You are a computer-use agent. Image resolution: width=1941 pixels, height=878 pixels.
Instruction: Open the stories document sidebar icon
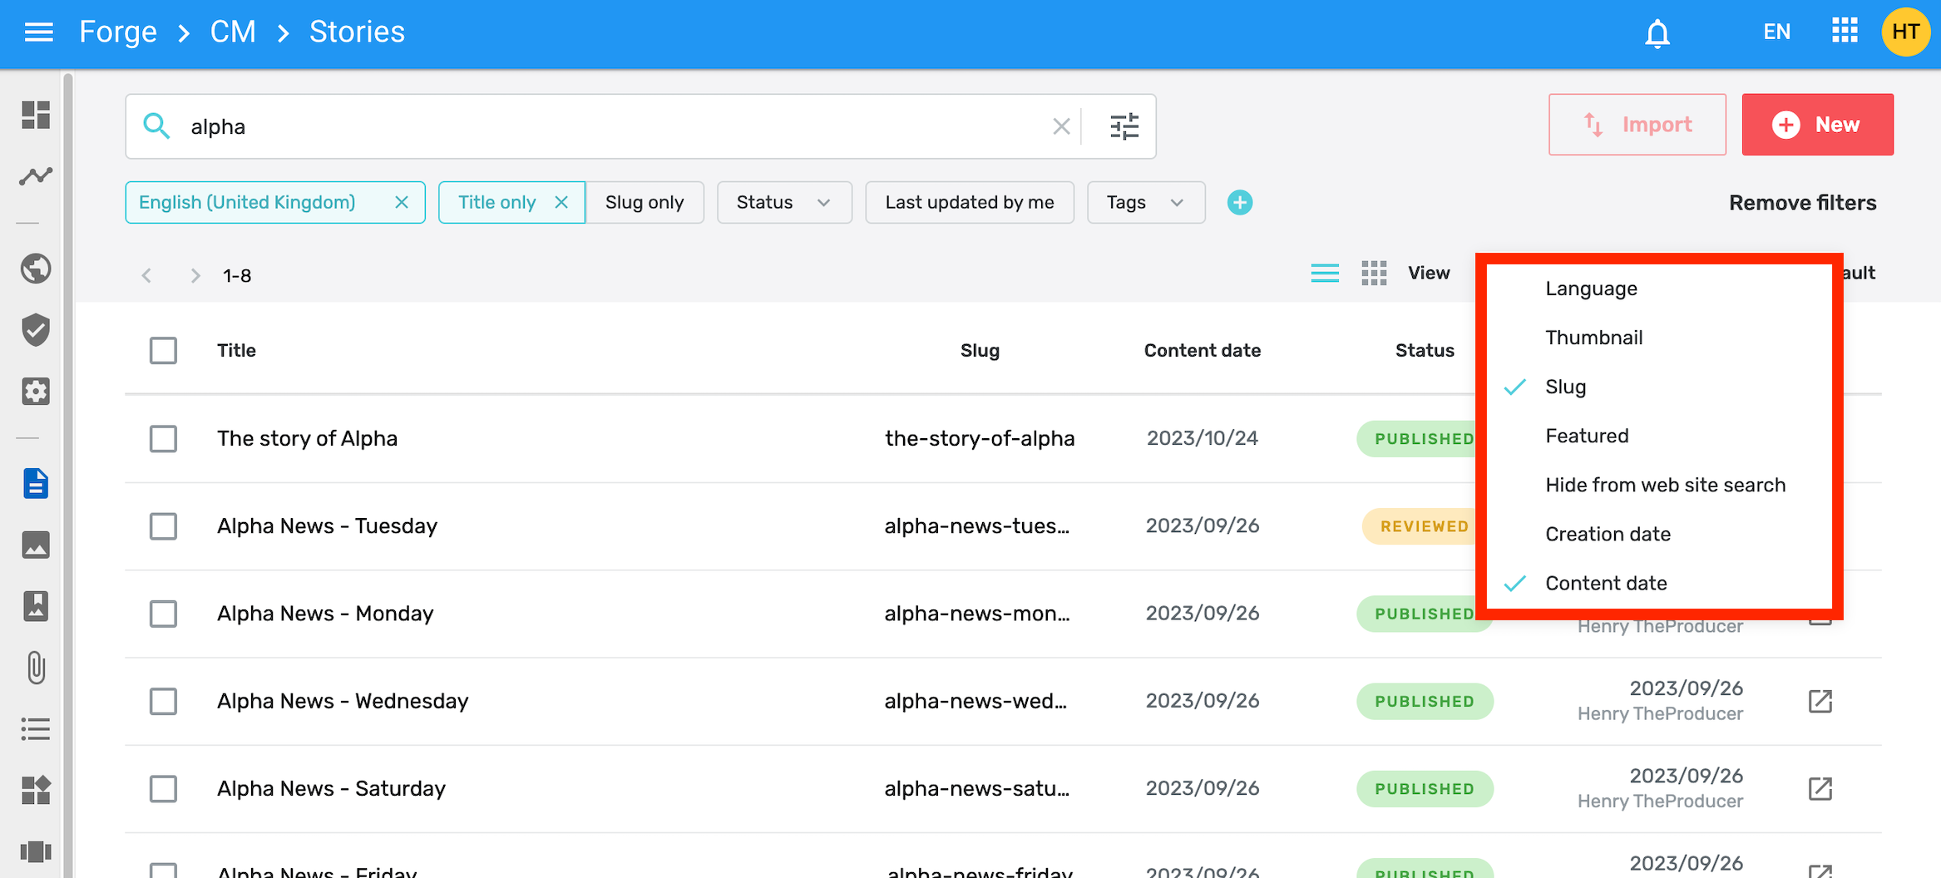click(36, 483)
